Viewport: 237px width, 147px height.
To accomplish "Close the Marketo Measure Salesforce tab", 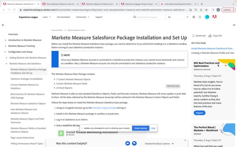I will 38,4.
